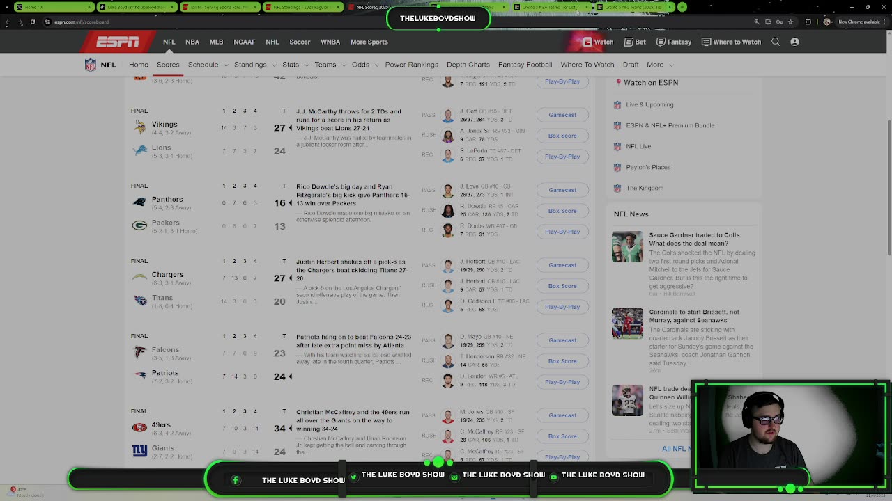
Task: Select MLB in the ESPN top menu
Action: tap(216, 42)
